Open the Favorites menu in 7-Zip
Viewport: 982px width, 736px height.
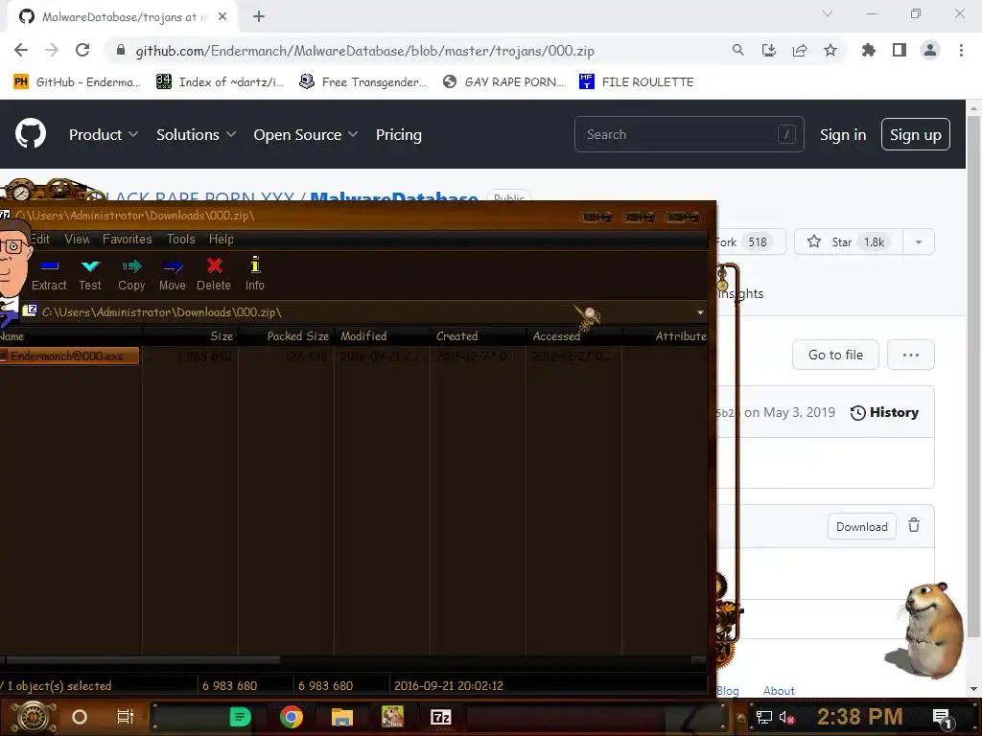(x=128, y=239)
